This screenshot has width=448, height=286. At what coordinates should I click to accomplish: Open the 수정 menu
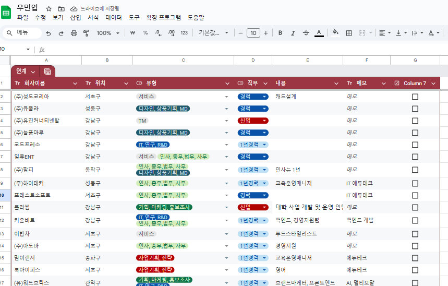[40, 18]
